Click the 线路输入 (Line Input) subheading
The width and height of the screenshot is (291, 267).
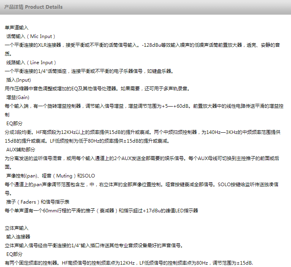click(x=31, y=63)
